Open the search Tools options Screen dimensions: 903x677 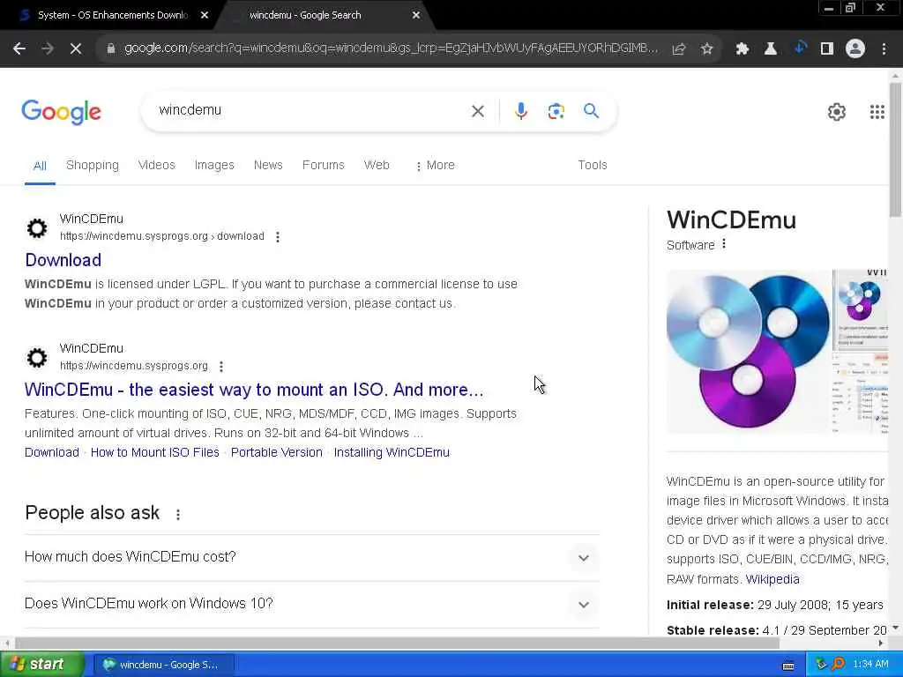[x=592, y=165]
